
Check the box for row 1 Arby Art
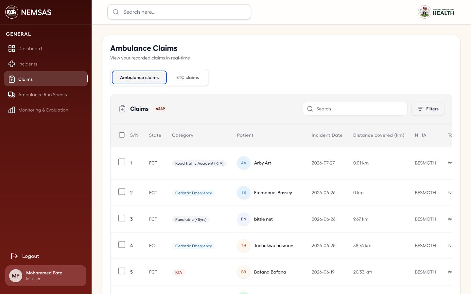122,162
